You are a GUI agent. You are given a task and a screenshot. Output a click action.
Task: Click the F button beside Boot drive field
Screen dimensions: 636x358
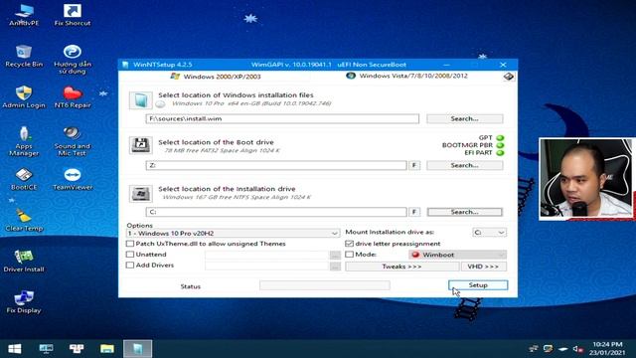point(414,165)
